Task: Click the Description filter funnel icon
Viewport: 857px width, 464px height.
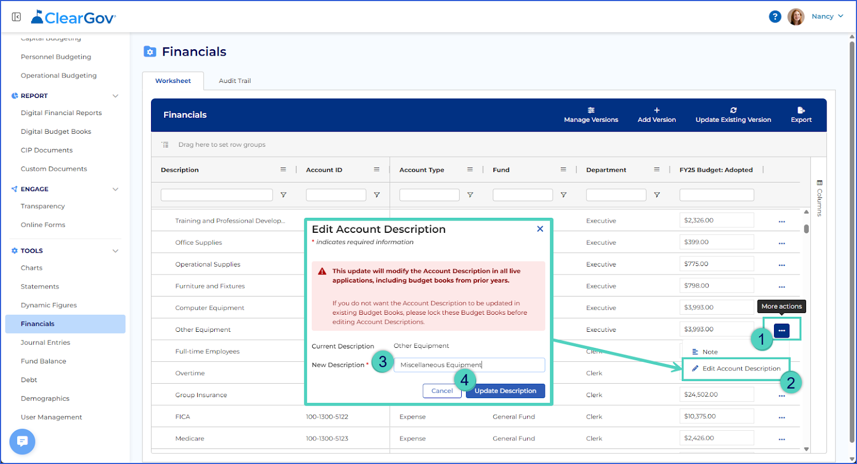Action: coord(283,195)
